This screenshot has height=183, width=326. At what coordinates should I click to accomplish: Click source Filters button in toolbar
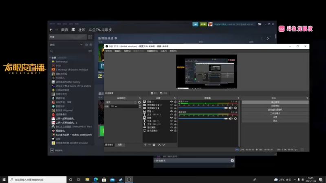click(164, 93)
